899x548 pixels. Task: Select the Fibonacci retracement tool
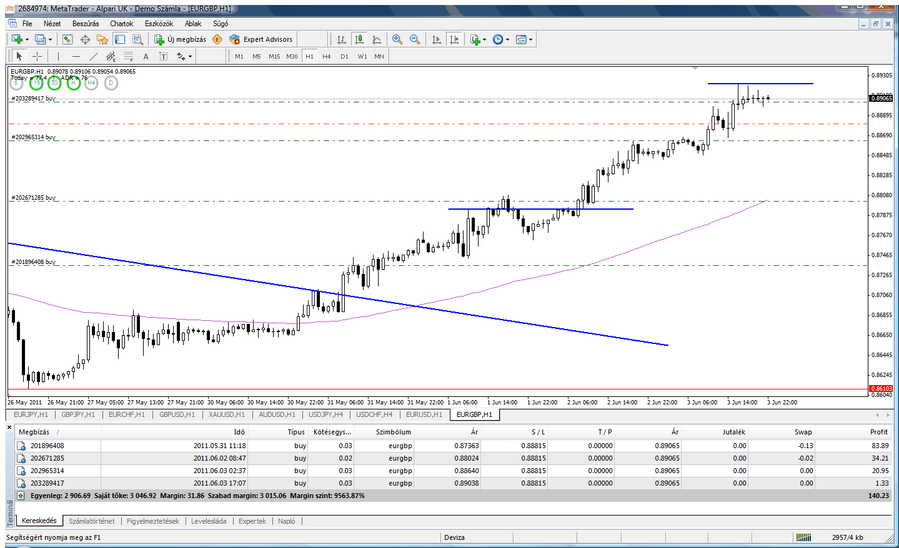coord(128,56)
